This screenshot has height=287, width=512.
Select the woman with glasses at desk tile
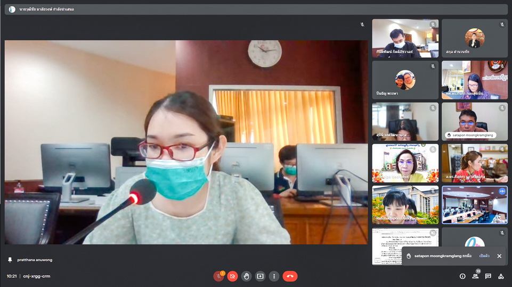click(x=475, y=80)
